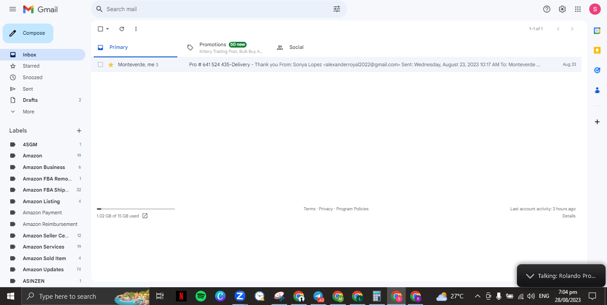
Task: Click the Compose button
Action: click(x=28, y=33)
